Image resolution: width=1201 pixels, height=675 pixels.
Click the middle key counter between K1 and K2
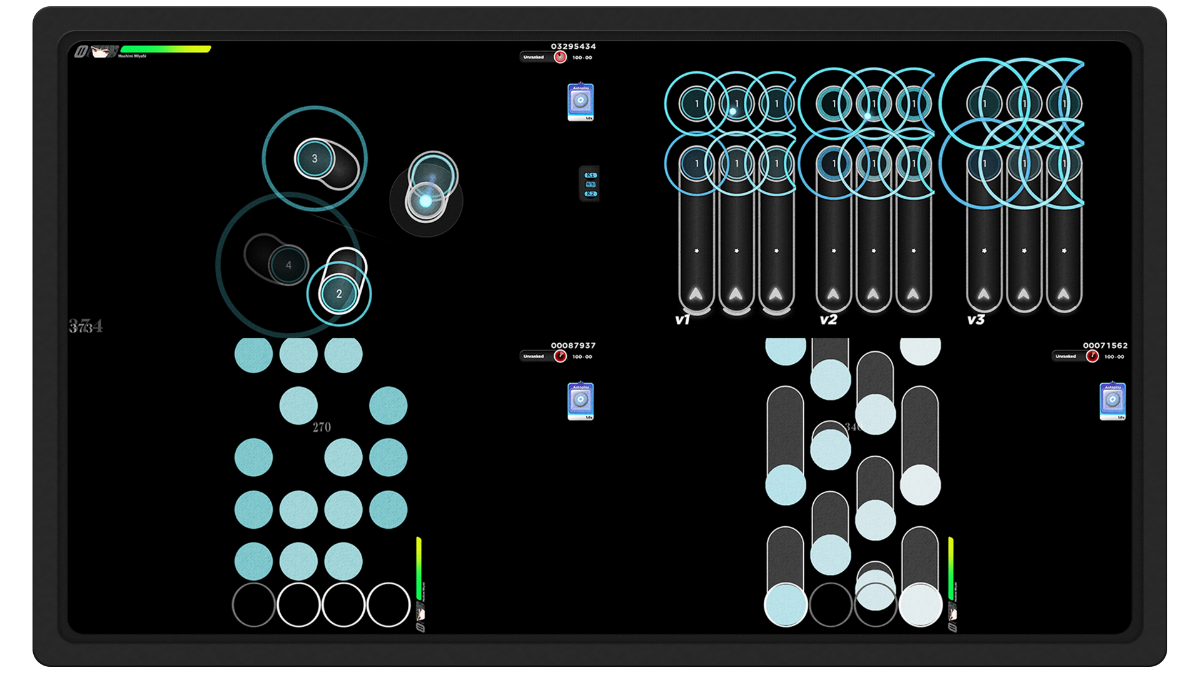click(x=590, y=184)
